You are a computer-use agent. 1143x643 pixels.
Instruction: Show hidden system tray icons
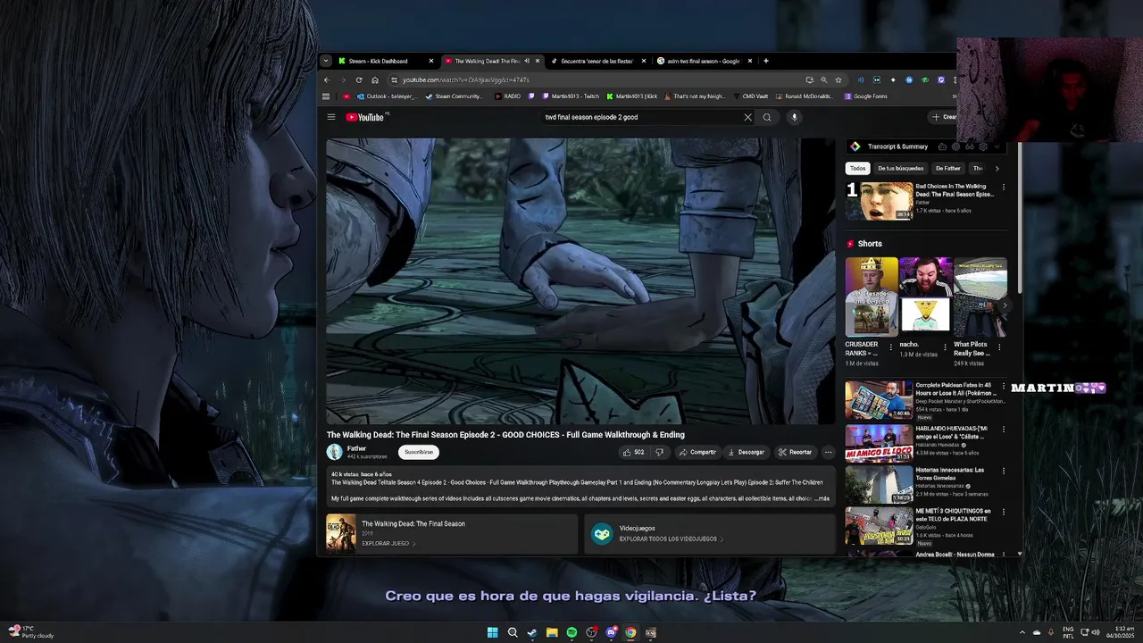coord(1022,632)
